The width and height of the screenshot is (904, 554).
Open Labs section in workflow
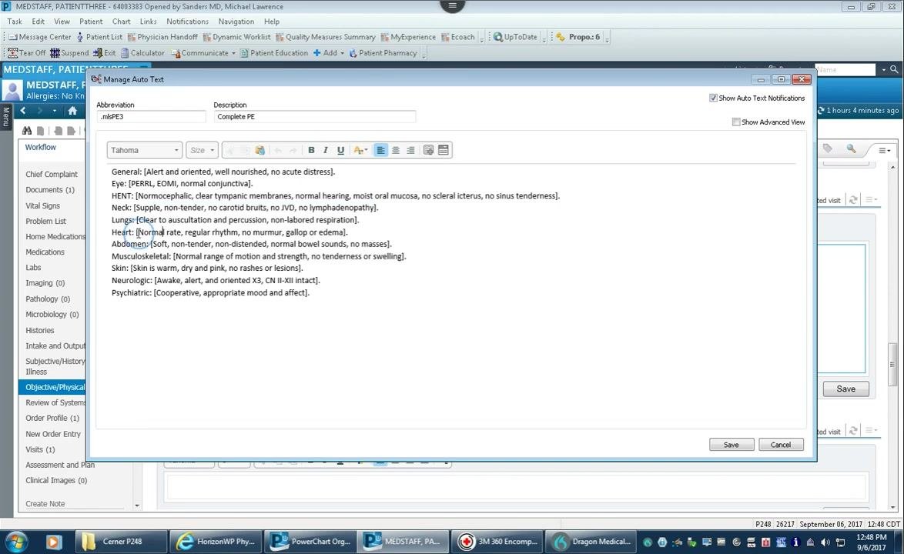[33, 268]
